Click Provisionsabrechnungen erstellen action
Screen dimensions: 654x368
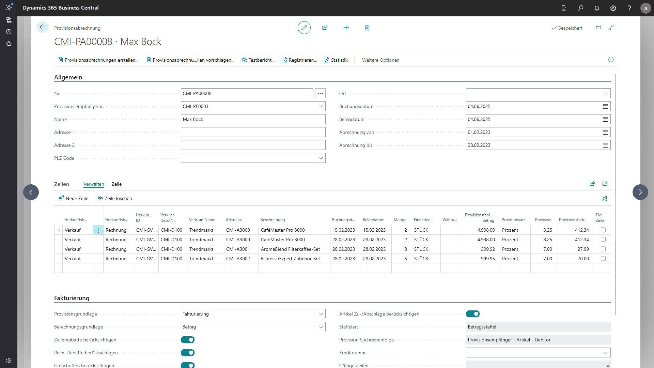[x=98, y=60]
